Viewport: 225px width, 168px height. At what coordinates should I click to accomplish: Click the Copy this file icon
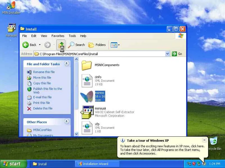pos(29,83)
